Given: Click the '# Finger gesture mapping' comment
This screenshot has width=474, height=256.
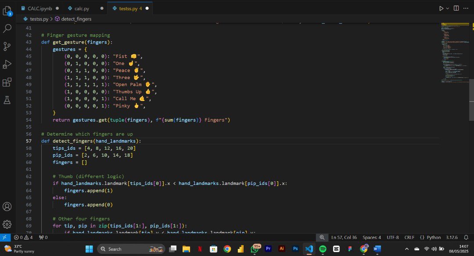Looking at the screenshot, I should click(75, 35).
